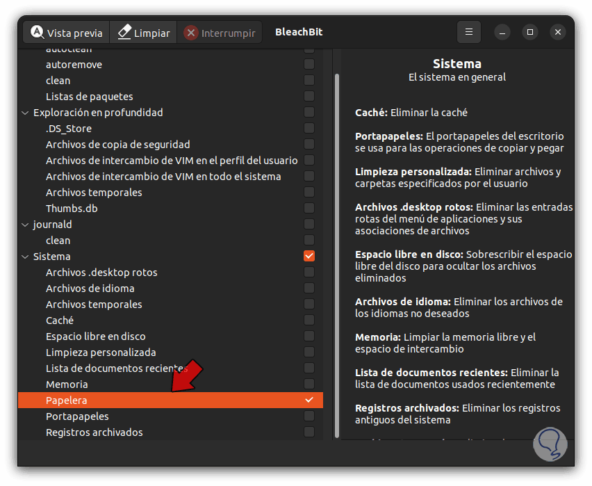Image resolution: width=592 pixels, height=486 pixels.
Task: Open the hamburger menu button
Action: point(468,32)
